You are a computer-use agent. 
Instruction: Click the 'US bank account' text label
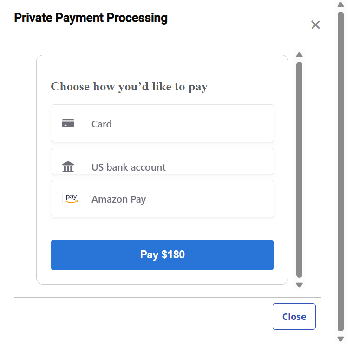[129, 167]
